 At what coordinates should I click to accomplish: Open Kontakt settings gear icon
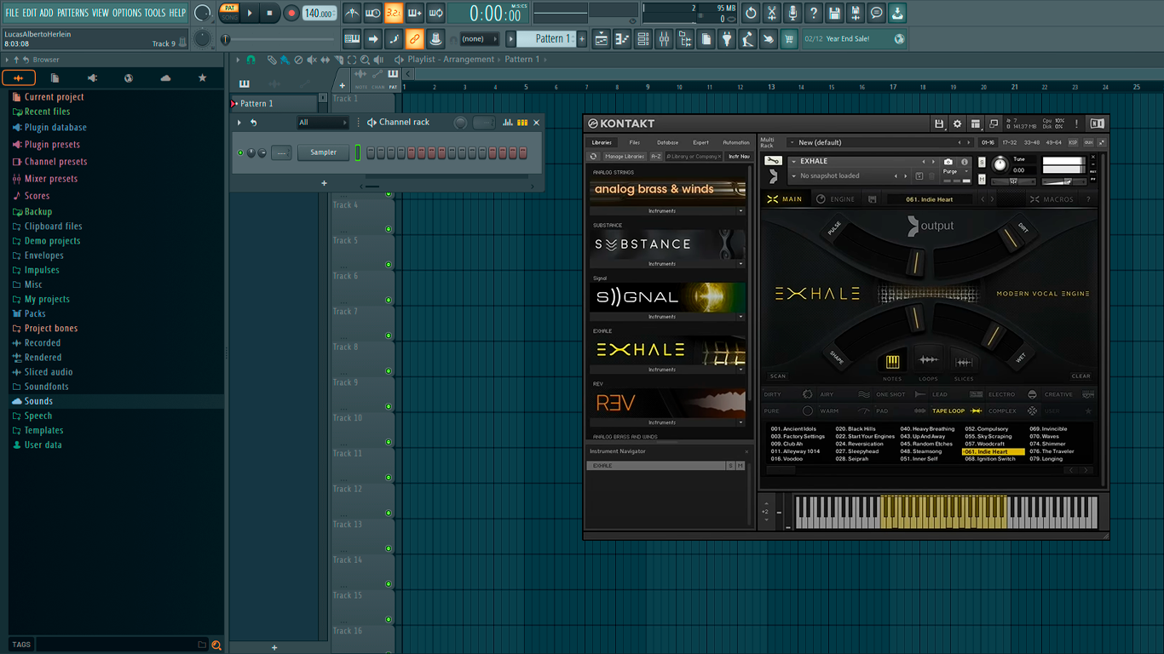click(957, 124)
